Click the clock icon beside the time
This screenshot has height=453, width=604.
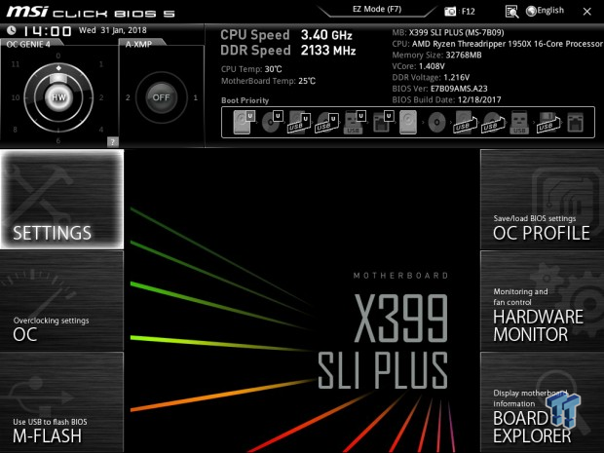pyautogui.click(x=11, y=30)
